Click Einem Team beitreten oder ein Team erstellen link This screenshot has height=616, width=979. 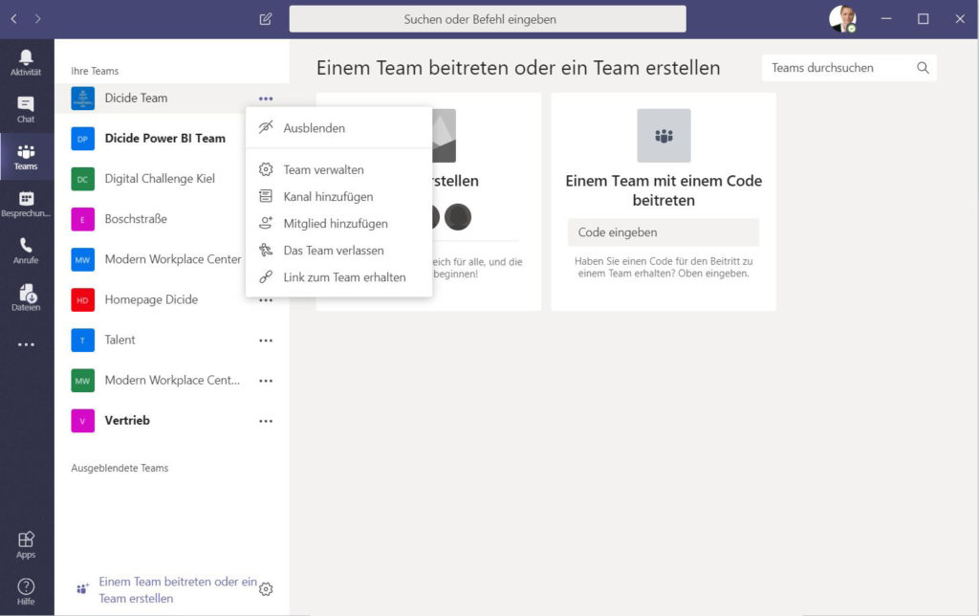[178, 590]
